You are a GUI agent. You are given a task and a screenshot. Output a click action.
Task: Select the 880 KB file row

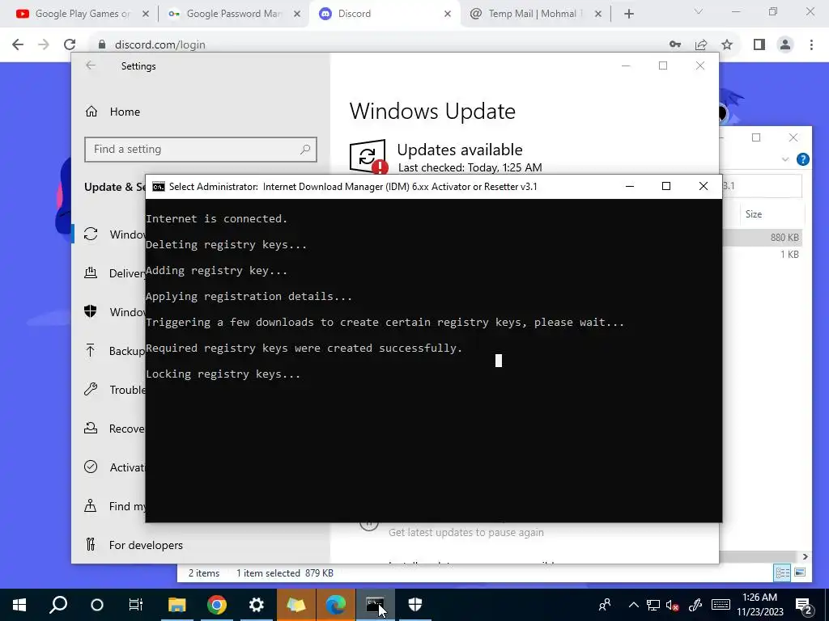(x=762, y=238)
